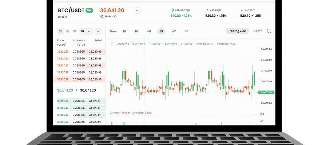Image resolution: width=334 pixels, height=145 pixels.
Task: Open the BTC/USDT pair selector dropdown
Action: coord(137,11)
